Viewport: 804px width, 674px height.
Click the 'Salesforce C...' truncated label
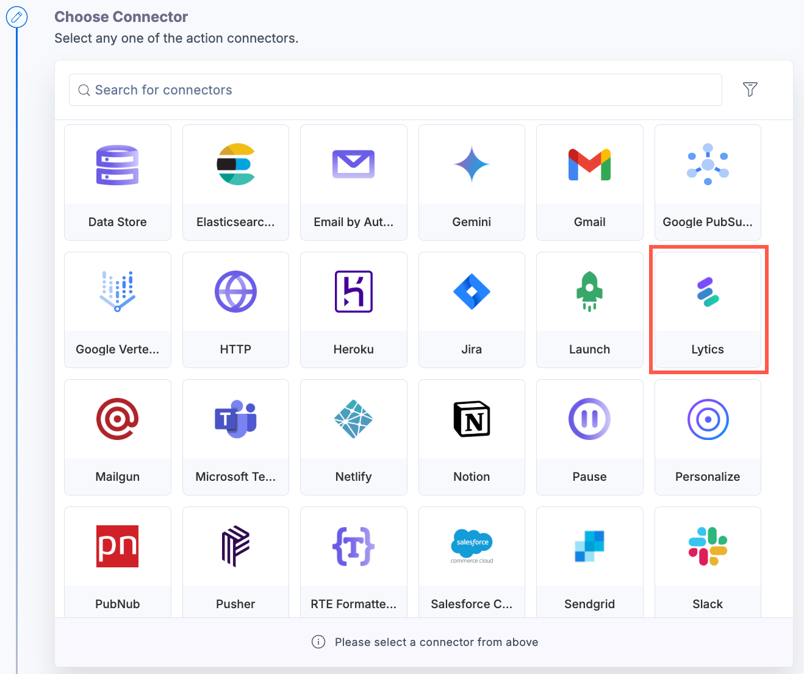[472, 604]
